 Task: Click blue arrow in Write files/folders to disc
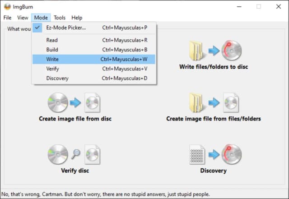(214, 51)
